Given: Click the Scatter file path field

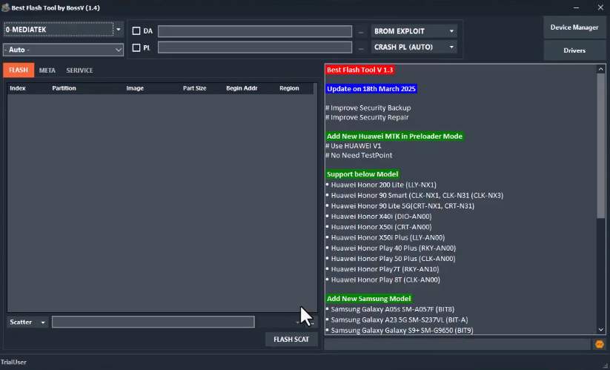Looking at the screenshot, I should pyautogui.click(x=153, y=322).
